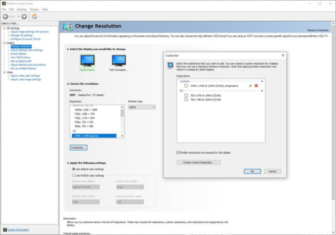
Task: Collapse the Display tree node
Action: pos(4,43)
